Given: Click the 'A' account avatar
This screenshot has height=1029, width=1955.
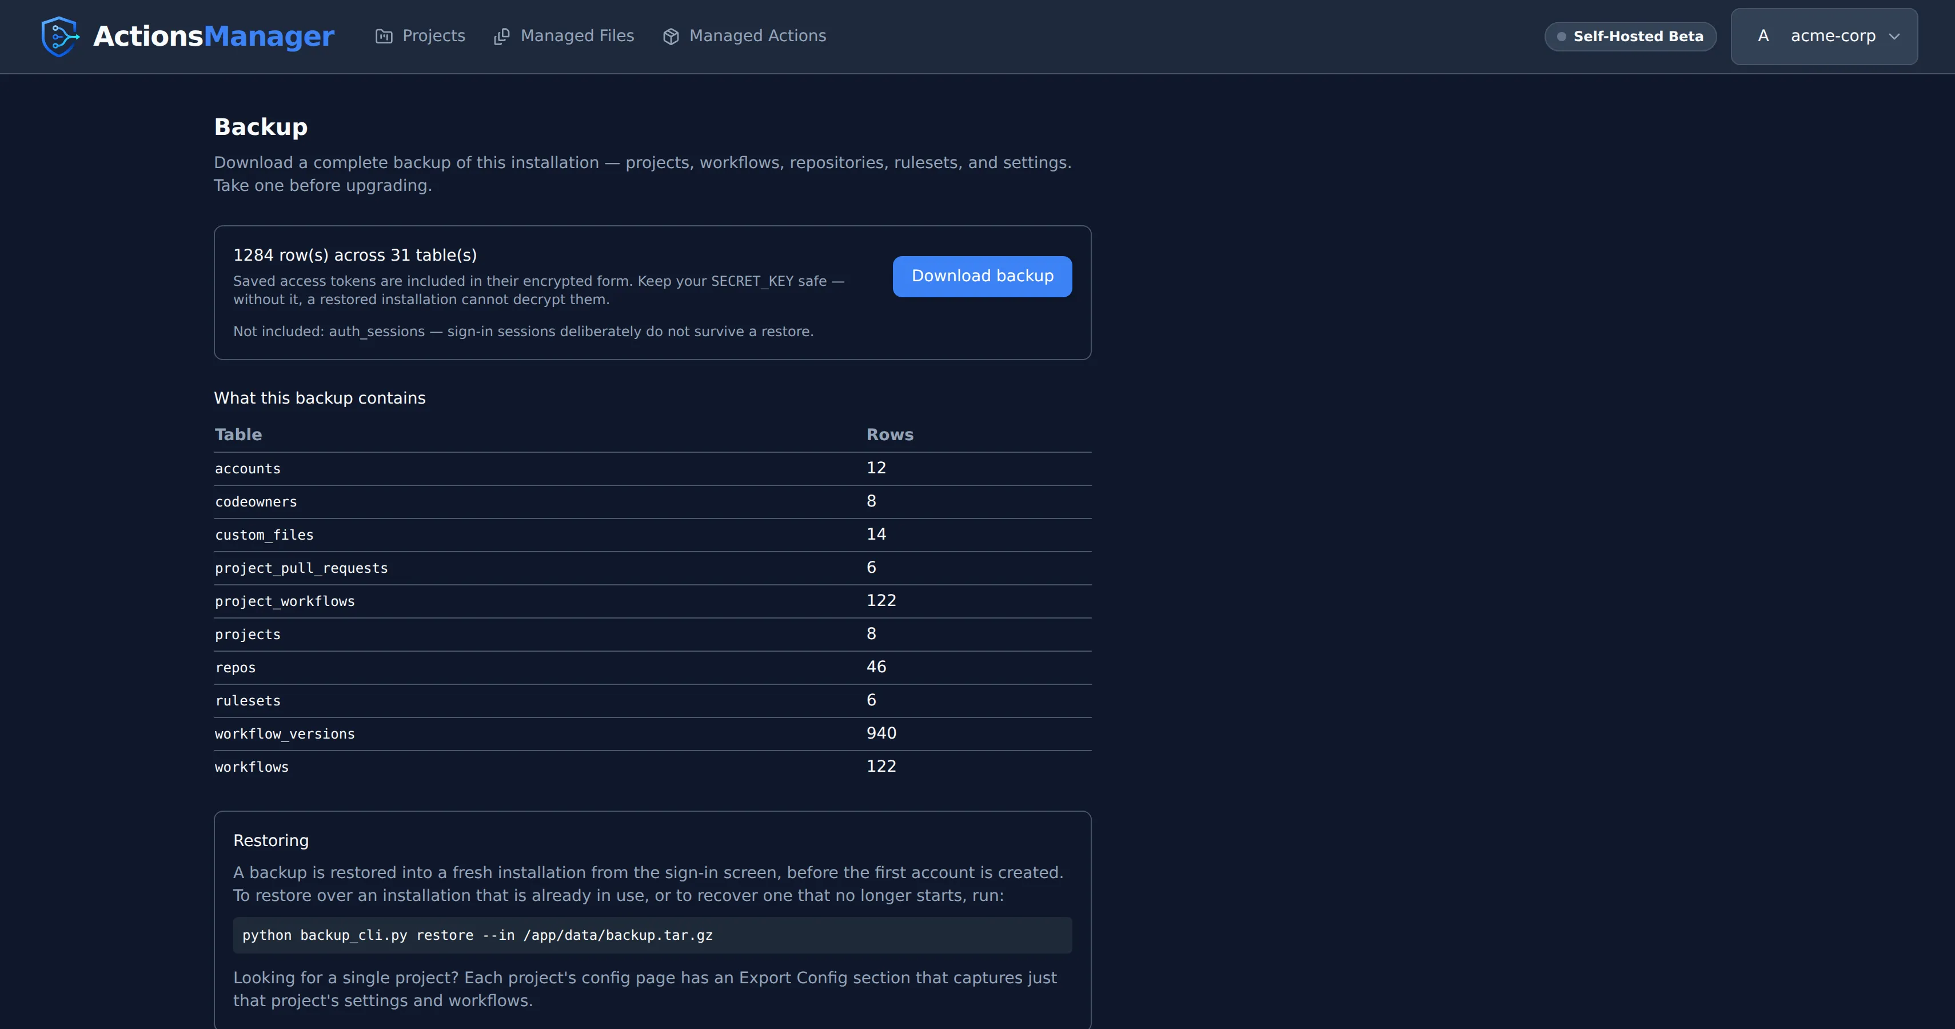Looking at the screenshot, I should [1763, 35].
